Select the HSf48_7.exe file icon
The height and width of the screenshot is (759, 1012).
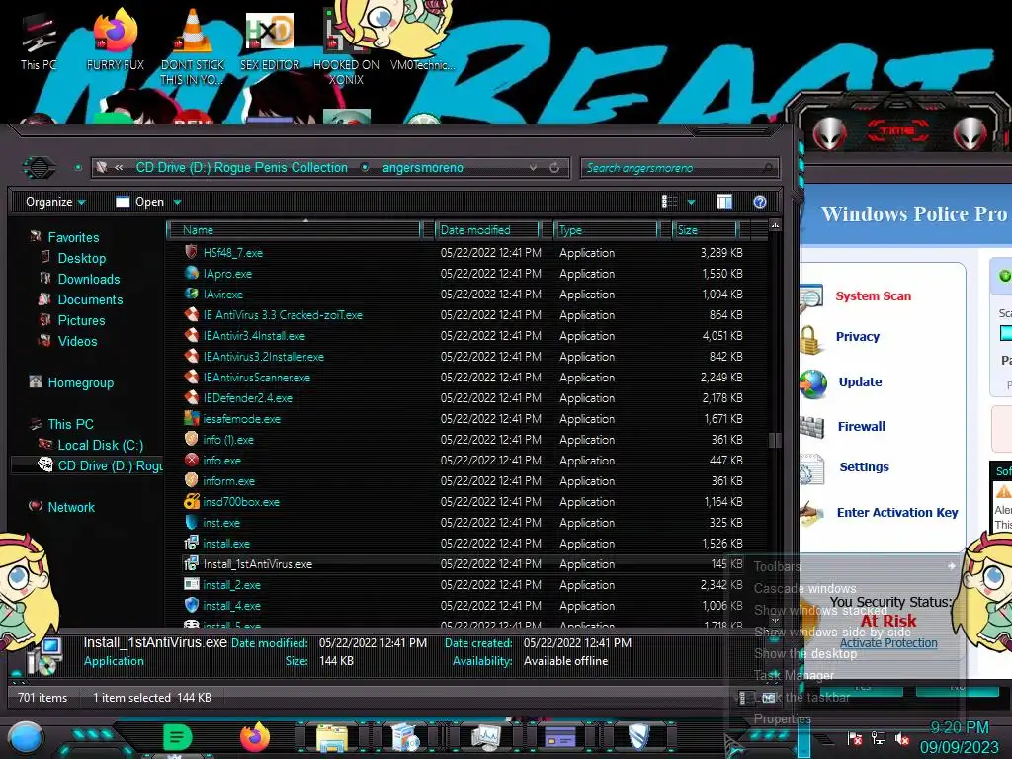(x=191, y=252)
